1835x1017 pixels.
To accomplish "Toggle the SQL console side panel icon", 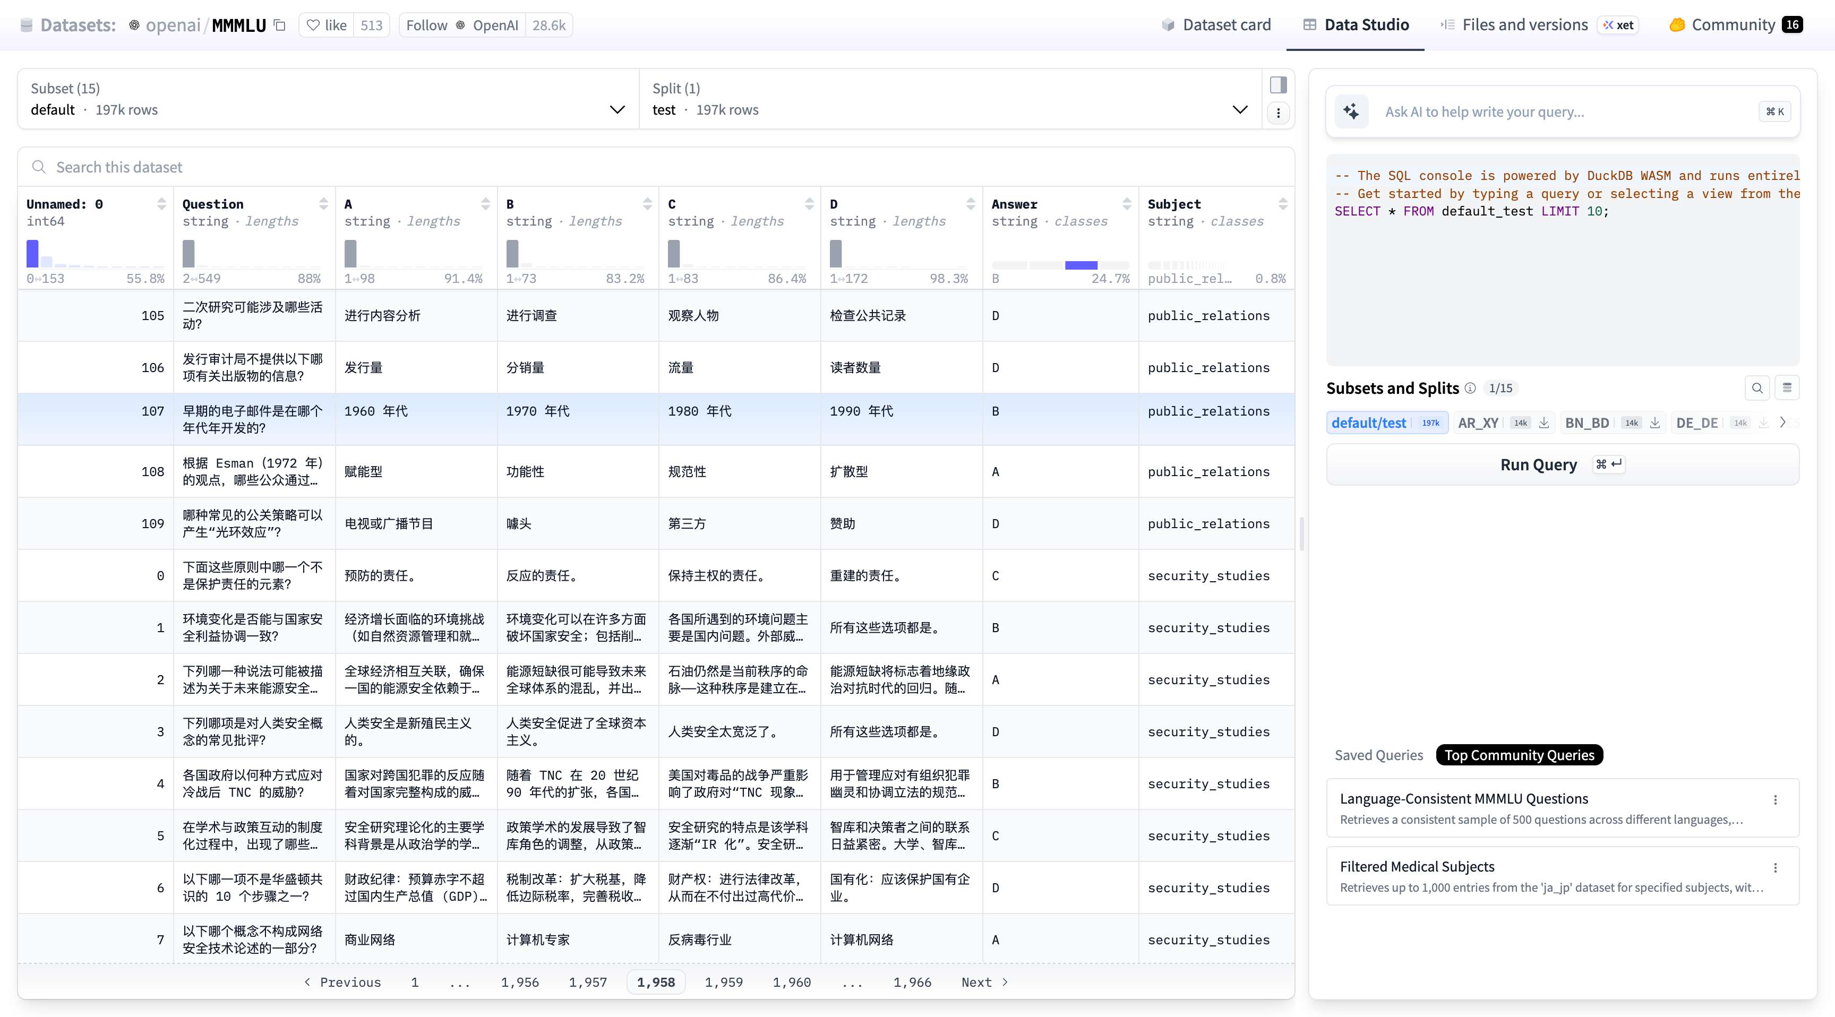I will 1278,85.
